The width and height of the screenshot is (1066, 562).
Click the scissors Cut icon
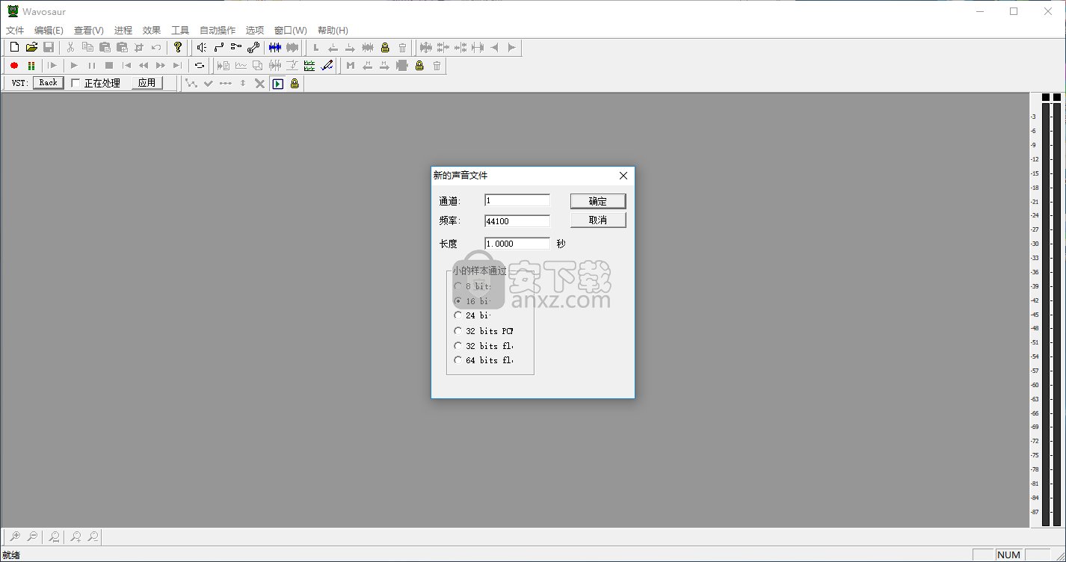pos(70,47)
